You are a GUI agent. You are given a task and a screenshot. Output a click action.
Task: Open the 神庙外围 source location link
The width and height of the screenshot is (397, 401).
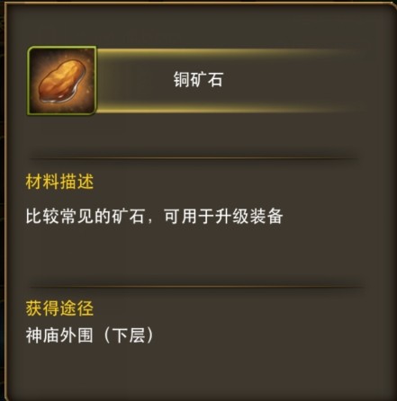pyautogui.click(x=59, y=335)
